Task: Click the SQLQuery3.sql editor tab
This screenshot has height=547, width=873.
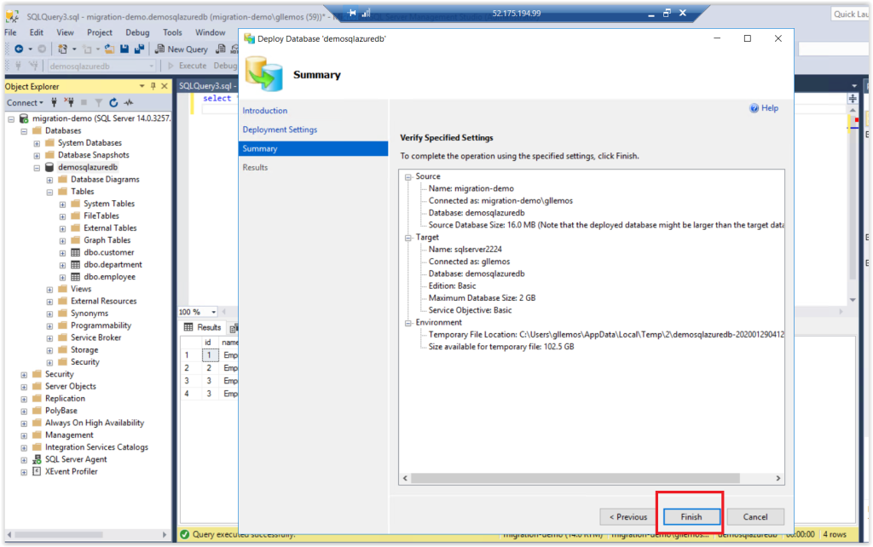Action: [206, 86]
